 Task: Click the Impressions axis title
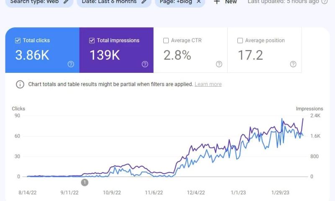click(x=309, y=109)
